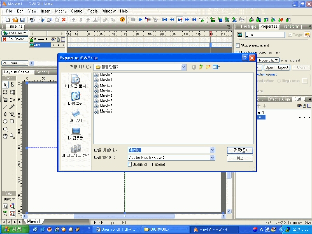The width and height of the screenshot is (312, 234).
Task: Click the New movie toolbar icon
Action: pos(8,20)
